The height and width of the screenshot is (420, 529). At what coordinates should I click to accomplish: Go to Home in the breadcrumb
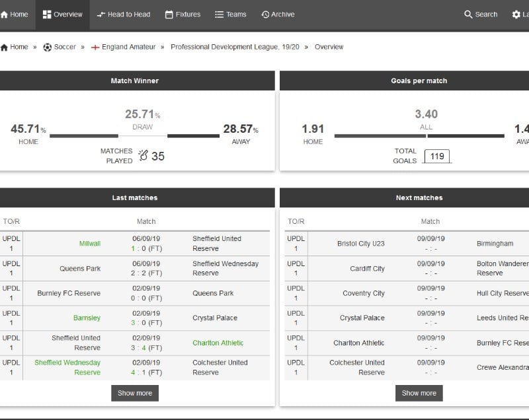(x=19, y=47)
